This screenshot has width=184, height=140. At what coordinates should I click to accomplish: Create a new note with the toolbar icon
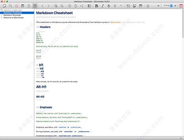point(4,6)
